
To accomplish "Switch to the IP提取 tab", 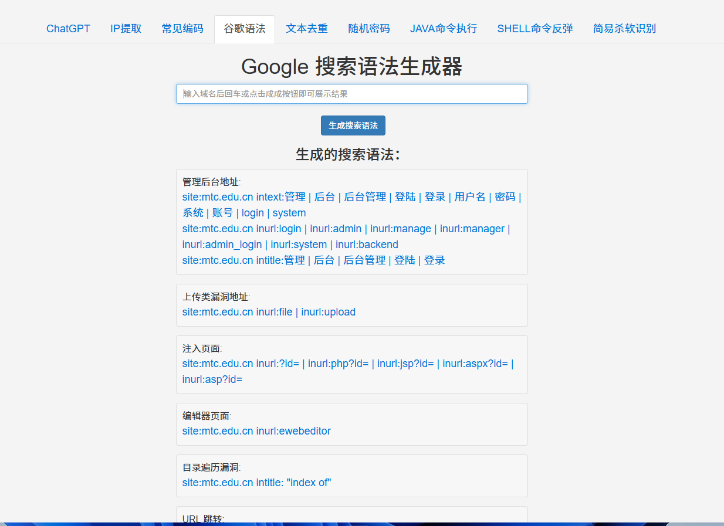I will coord(126,29).
